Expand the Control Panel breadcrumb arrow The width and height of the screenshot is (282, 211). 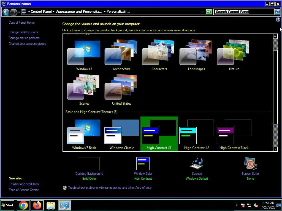click(x=53, y=12)
